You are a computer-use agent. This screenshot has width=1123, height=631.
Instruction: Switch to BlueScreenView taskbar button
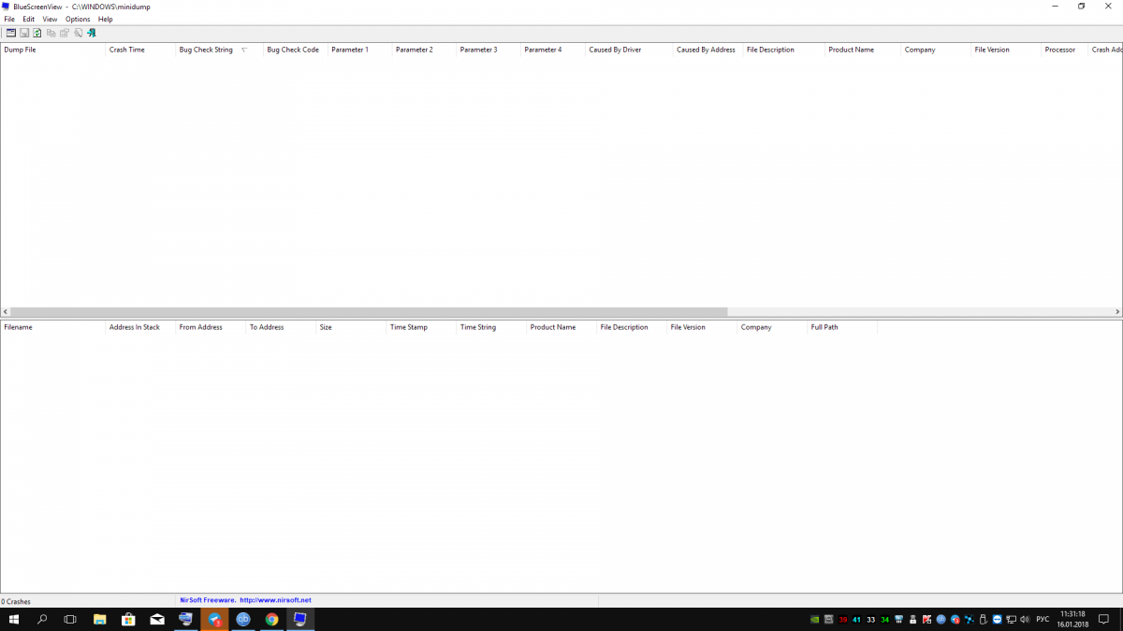[x=300, y=619]
